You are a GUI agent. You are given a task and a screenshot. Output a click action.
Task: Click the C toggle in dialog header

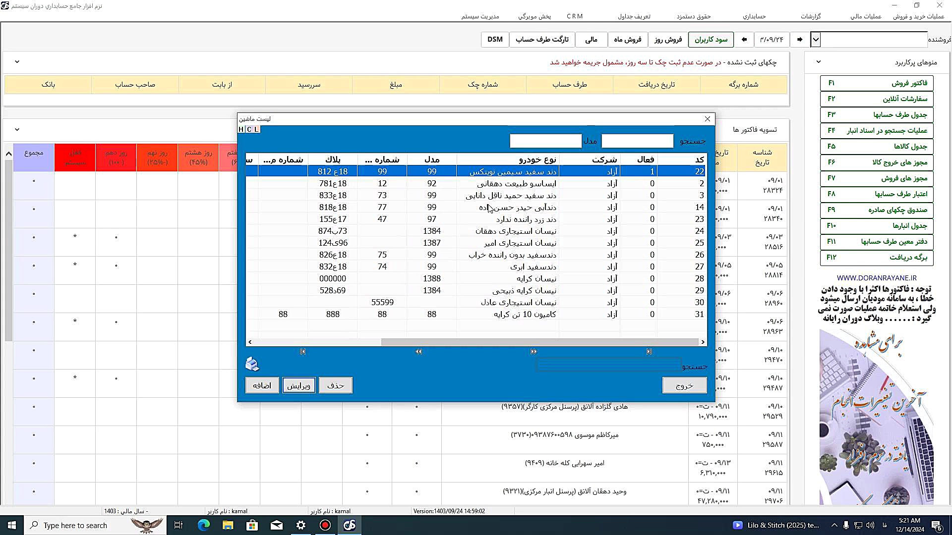249,129
